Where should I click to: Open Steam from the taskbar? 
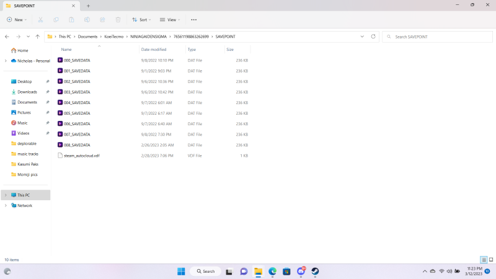pos(315,272)
